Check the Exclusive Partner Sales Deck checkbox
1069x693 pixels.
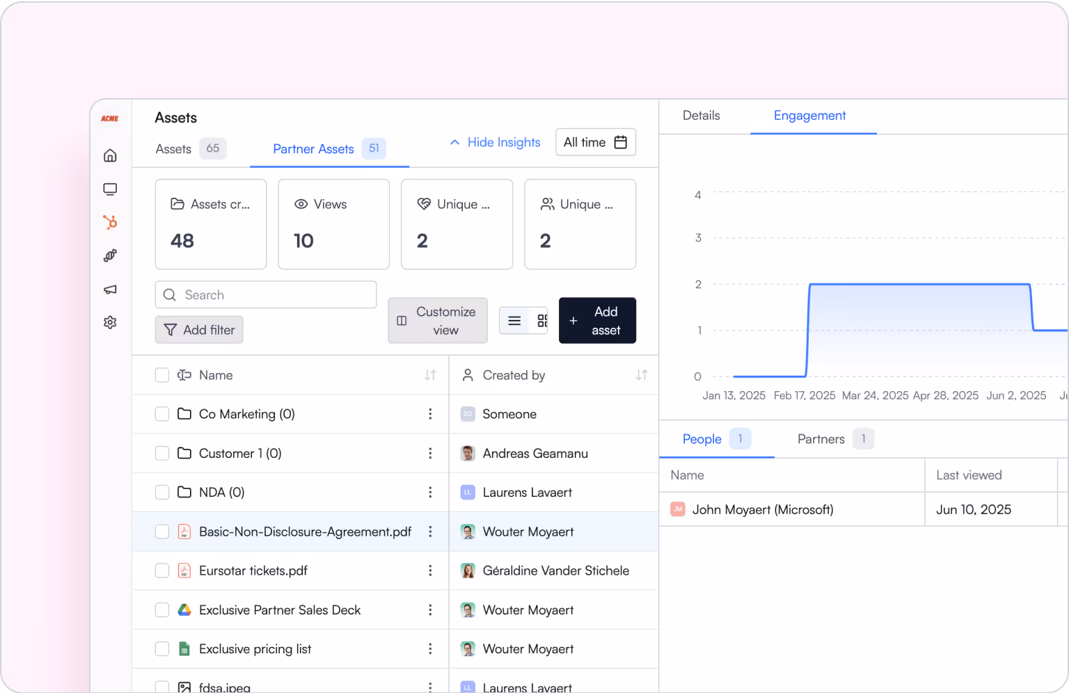pyautogui.click(x=162, y=610)
